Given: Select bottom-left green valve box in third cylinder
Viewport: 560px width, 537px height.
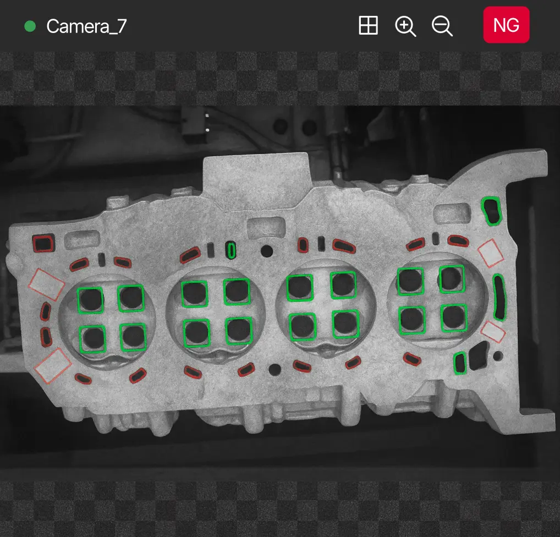Looking at the screenshot, I should 302,327.
